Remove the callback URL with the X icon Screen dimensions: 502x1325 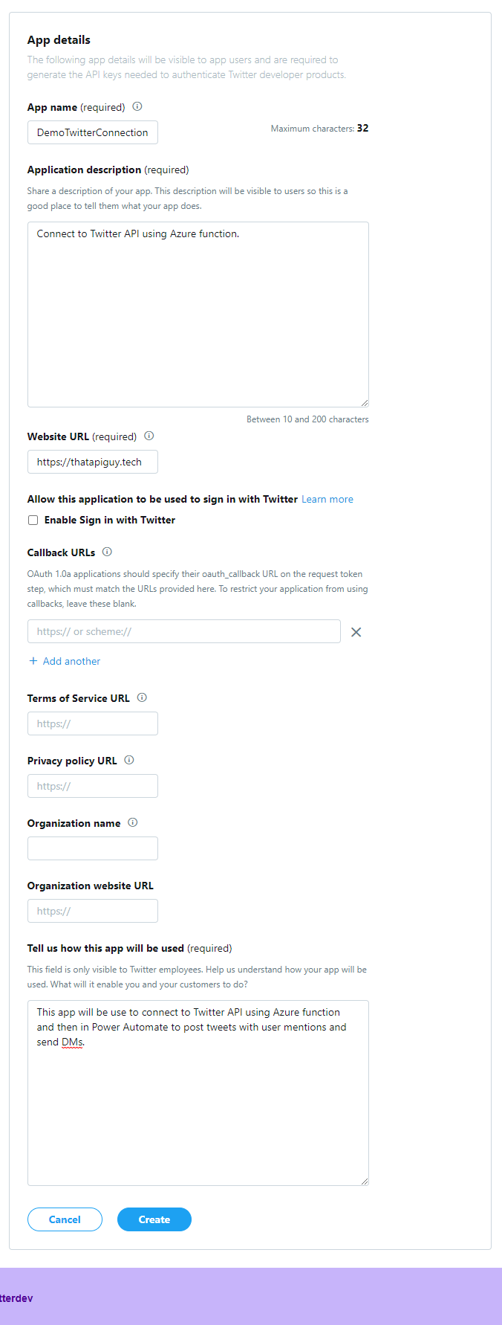tap(356, 632)
